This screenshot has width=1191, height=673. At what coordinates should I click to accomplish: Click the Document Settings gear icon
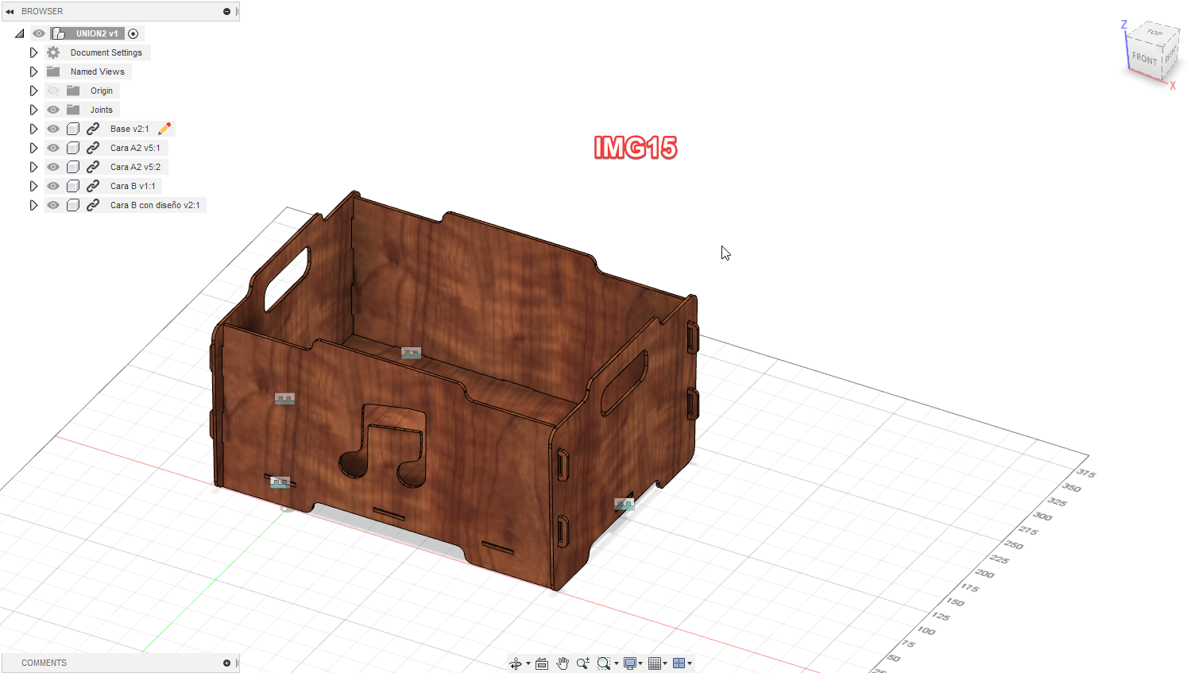pos(53,52)
